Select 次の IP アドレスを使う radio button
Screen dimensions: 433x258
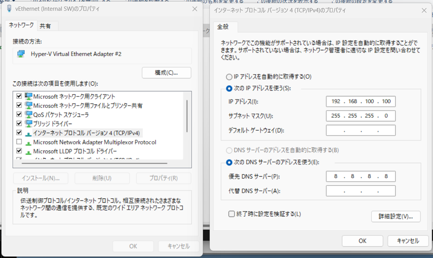[x=229, y=88]
